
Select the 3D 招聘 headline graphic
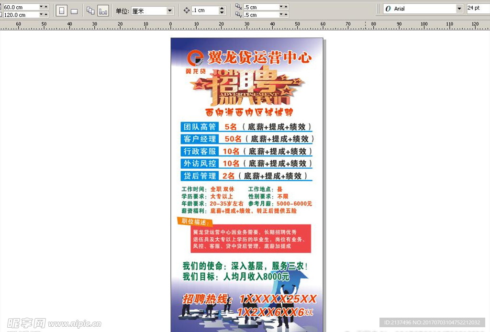(247, 87)
